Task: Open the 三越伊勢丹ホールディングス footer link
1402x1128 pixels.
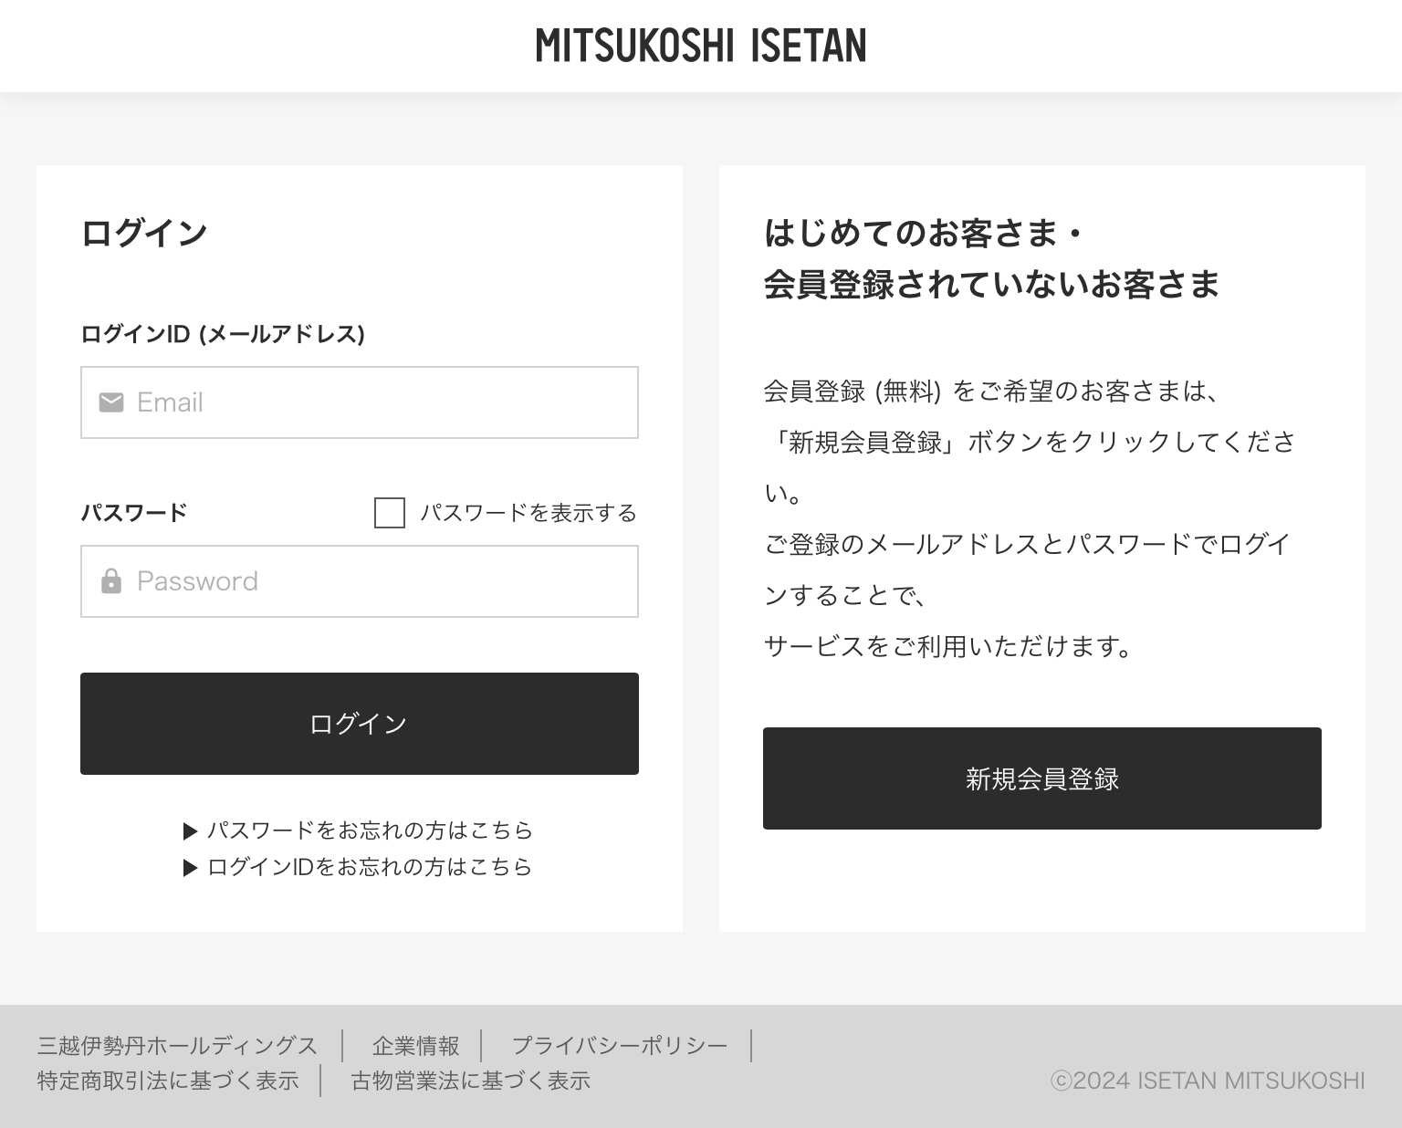Action: pos(177,1045)
